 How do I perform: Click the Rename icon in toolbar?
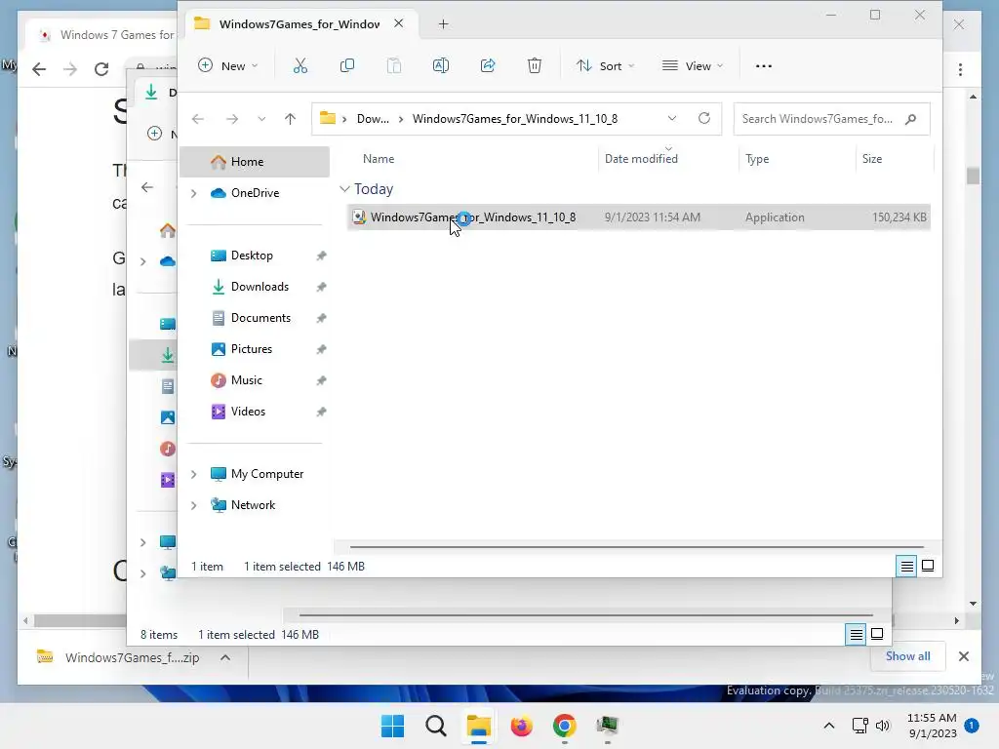[x=441, y=65]
